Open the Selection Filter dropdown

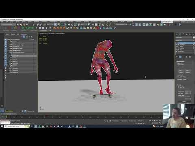pyautogui.click(x=50, y=24)
